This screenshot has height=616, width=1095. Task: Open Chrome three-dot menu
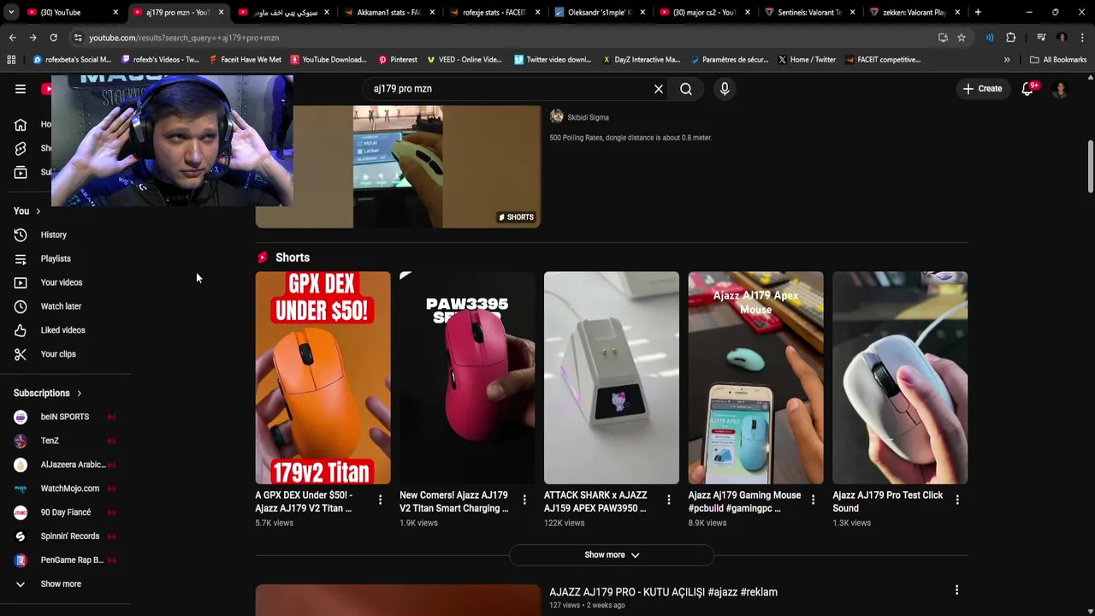pos(1082,38)
